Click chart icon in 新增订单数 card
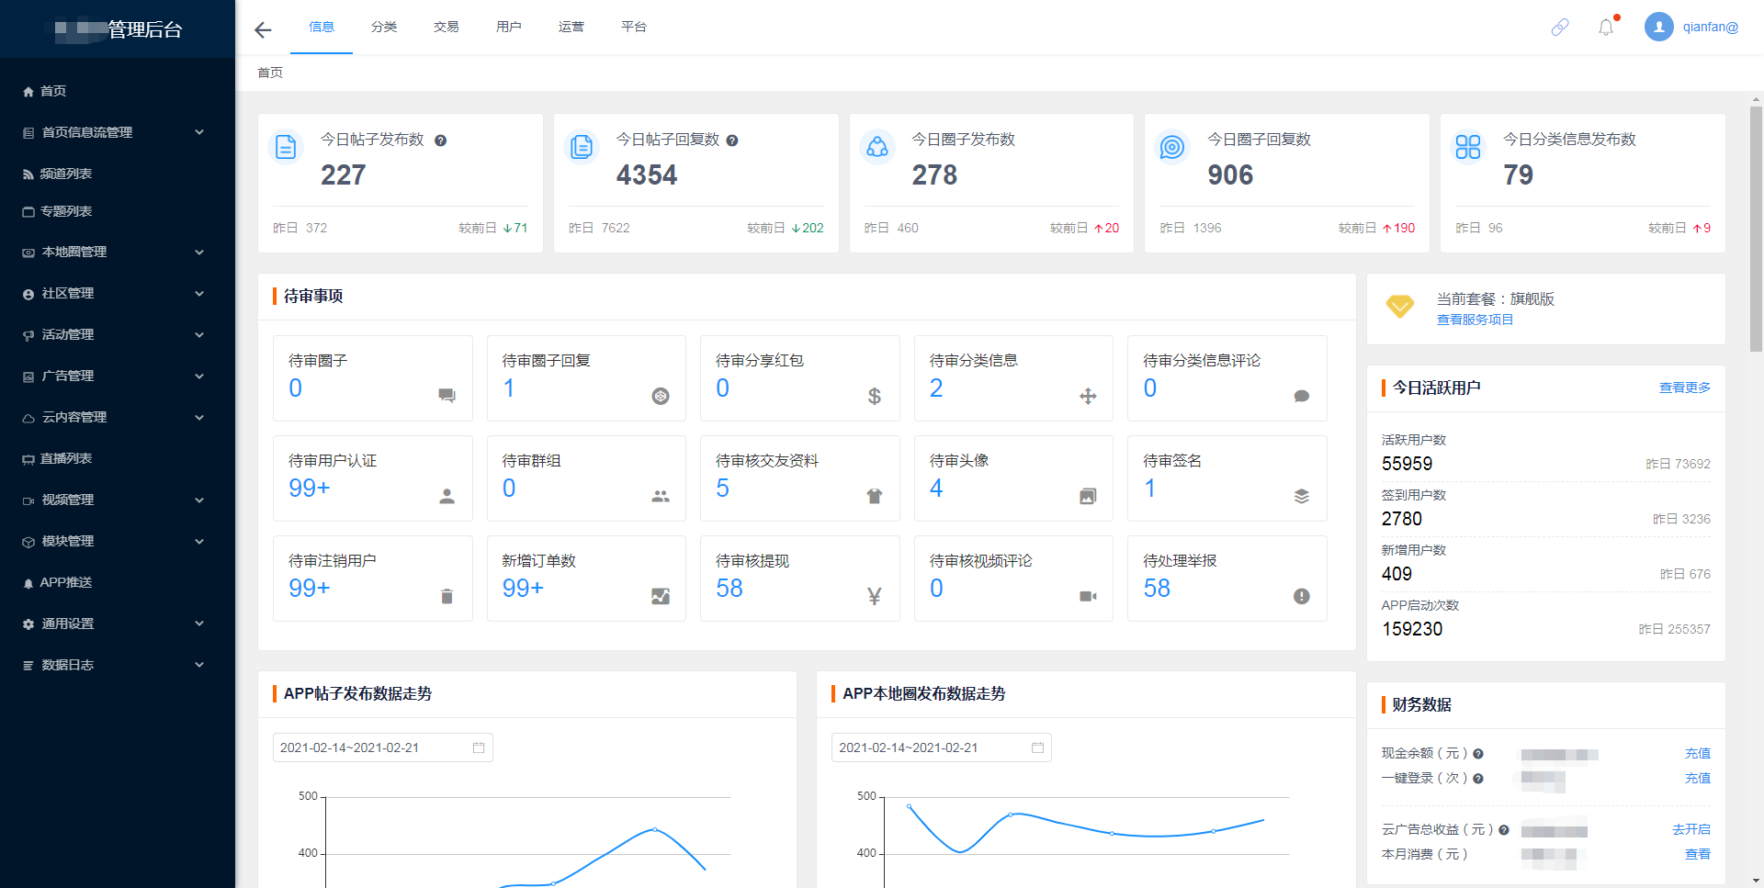The image size is (1764, 888). [661, 596]
